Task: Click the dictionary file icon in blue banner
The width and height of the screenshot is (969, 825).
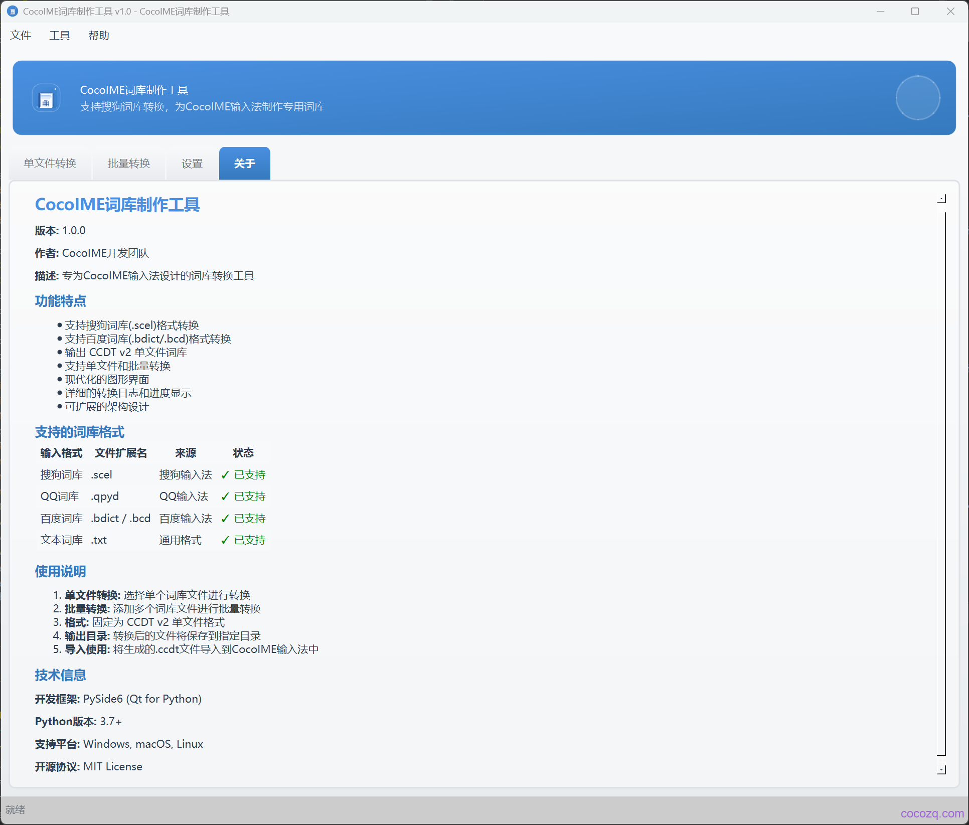Action: click(x=46, y=98)
